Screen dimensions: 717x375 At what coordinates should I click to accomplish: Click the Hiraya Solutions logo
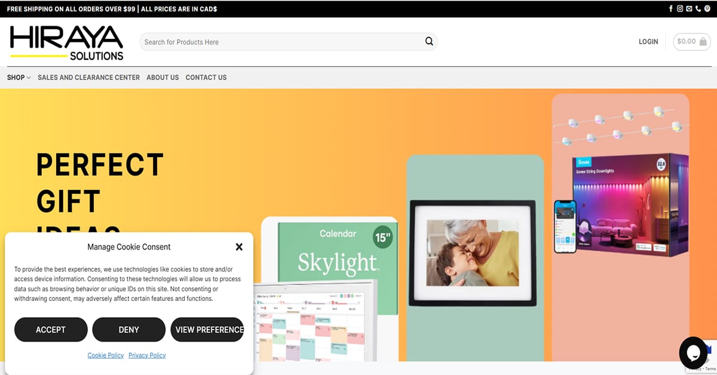(66, 43)
